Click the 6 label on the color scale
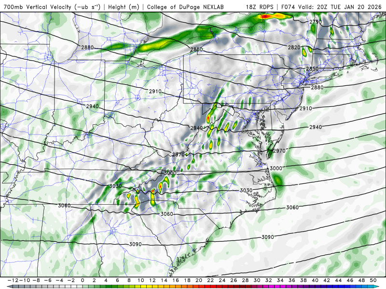The height and width of the screenshot is (289, 386). click(117, 280)
